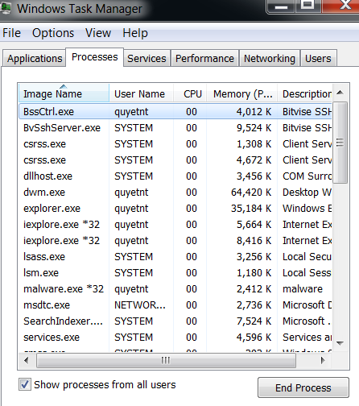The height and width of the screenshot is (406, 359).
Task: Select the msdtc.exe process
Action: pos(175,305)
